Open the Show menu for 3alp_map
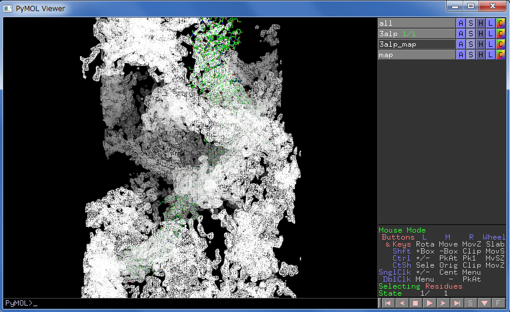This screenshot has width=510, height=312. (x=470, y=44)
